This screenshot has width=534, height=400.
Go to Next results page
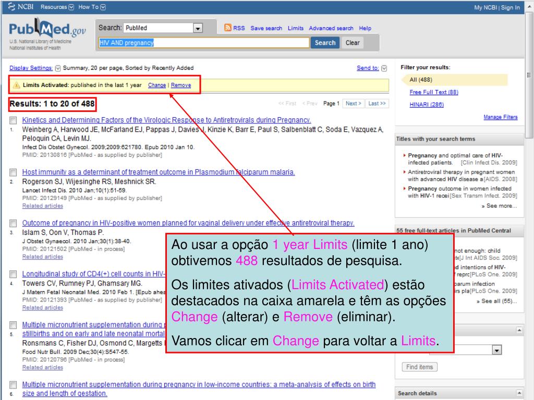[x=353, y=104]
